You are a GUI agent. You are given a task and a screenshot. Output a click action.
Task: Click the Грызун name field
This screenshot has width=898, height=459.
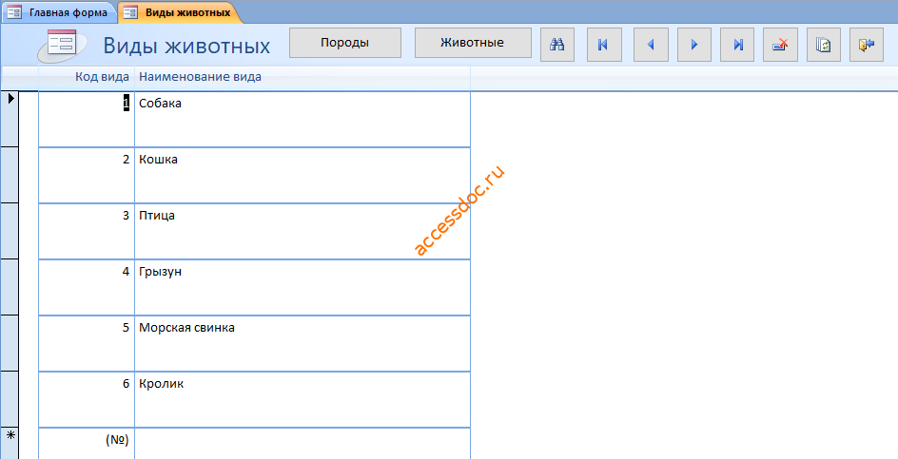[x=303, y=287]
